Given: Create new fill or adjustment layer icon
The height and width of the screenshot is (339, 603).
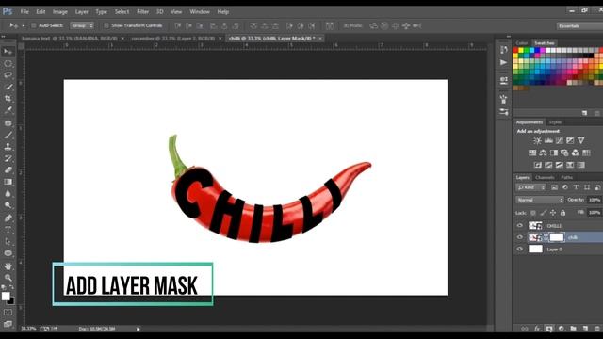Looking at the screenshot, I should pos(562,329).
